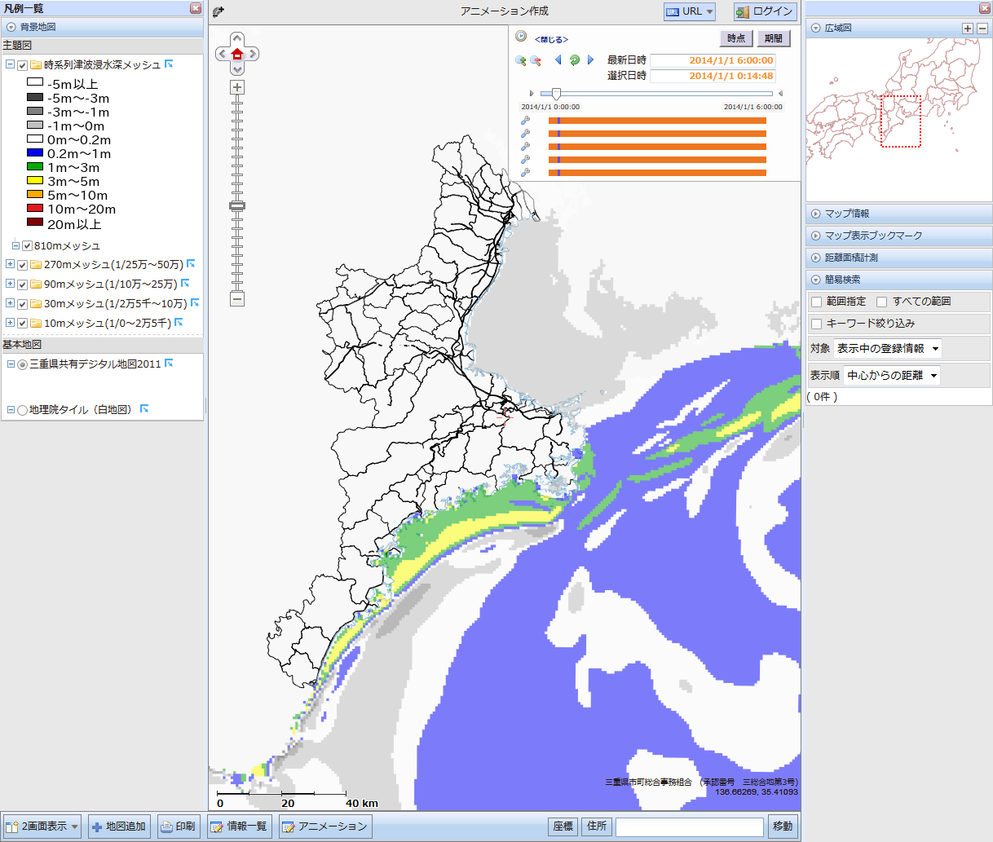Click the green refresh animation icon
This screenshot has height=842, width=993.
pyautogui.click(x=575, y=60)
